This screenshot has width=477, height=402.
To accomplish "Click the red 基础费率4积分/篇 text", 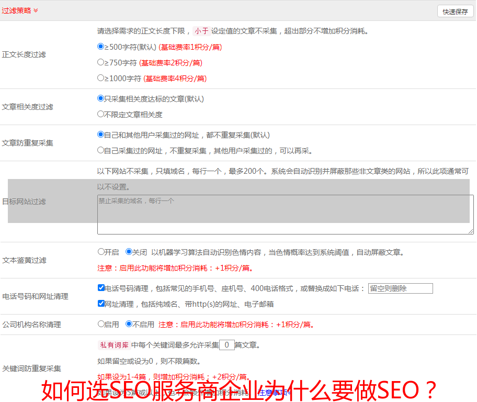I will pos(175,79).
